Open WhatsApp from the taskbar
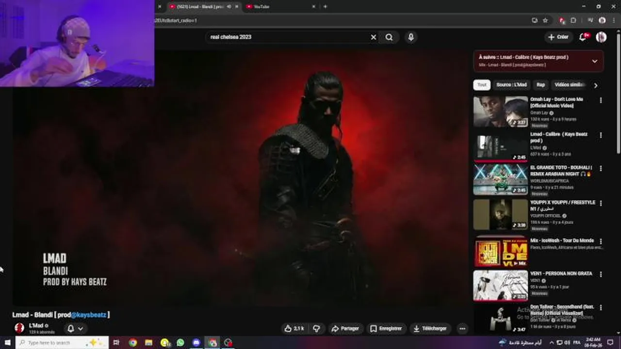The width and height of the screenshot is (621, 349). [180, 343]
